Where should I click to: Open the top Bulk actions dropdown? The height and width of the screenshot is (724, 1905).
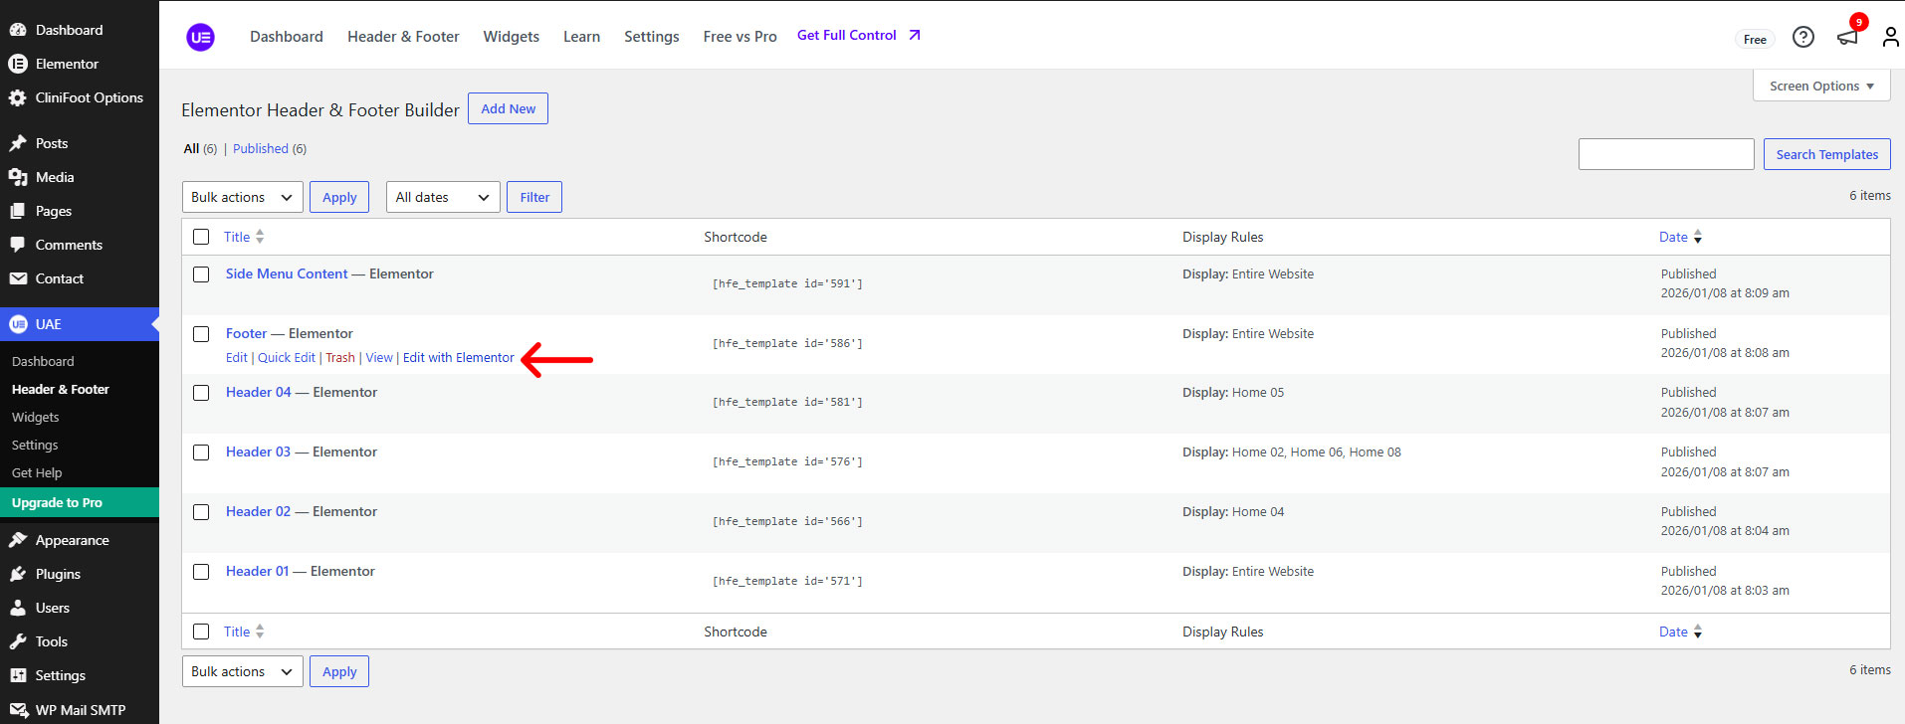coord(243,197)
